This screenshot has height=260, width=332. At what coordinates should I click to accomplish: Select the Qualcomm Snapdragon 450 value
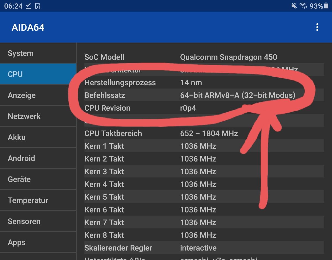click(x=229, y=57)
